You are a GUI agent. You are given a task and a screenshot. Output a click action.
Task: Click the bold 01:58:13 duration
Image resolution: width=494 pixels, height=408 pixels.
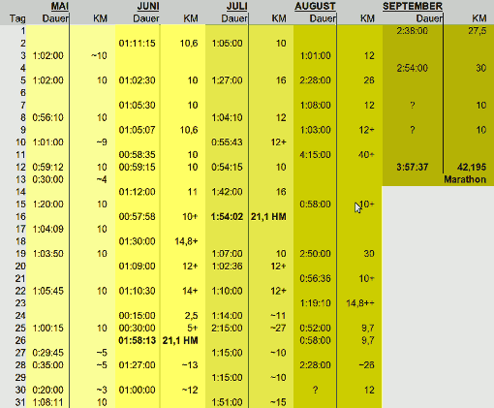coord(137,340)
